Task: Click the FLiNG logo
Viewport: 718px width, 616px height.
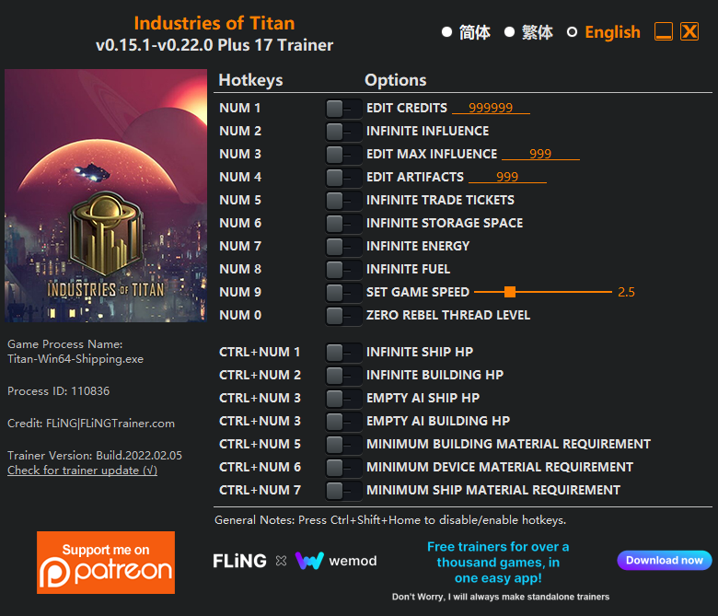Action: click(239, 561)
